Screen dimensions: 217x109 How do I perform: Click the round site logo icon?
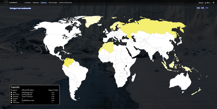(6, 3)
